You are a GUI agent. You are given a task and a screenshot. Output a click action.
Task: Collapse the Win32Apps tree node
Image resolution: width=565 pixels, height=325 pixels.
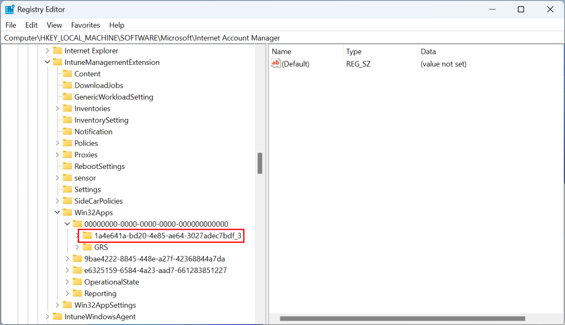(x=57, y=213)
